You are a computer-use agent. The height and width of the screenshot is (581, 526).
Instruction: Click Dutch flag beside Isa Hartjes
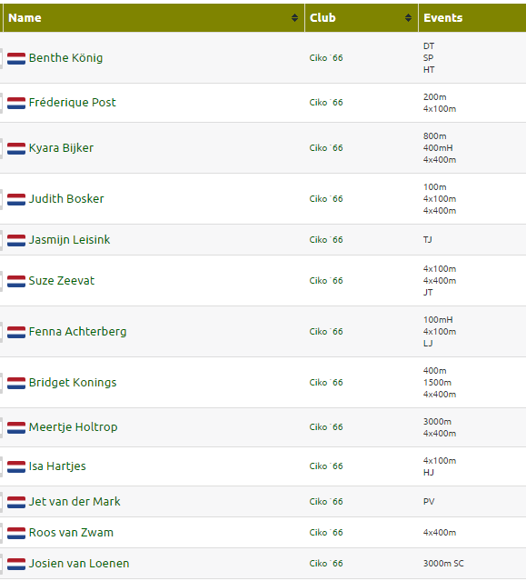click(x=16, y=466)
